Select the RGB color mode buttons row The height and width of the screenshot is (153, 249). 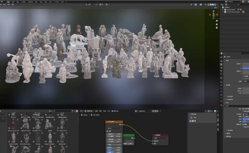(x=246, y=117)
